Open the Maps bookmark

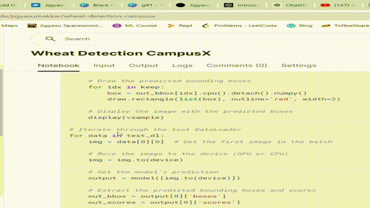click(x=10, y=26)
